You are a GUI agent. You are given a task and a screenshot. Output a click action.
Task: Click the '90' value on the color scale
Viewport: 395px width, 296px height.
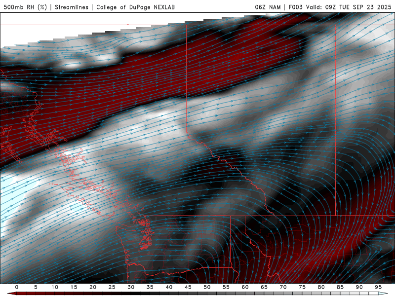pos(359,287)
